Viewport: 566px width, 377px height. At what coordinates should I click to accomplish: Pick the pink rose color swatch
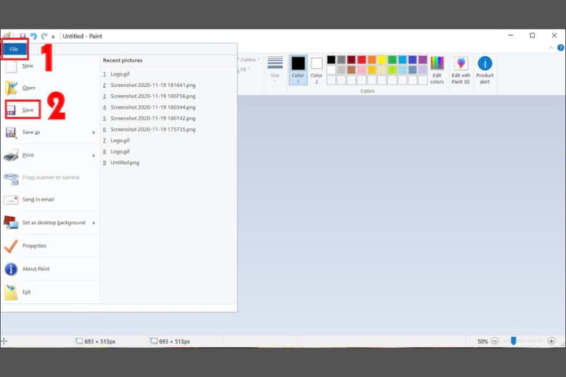point(361,70)
